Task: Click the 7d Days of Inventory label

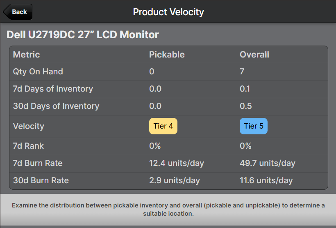Action: tap(53, 89)
